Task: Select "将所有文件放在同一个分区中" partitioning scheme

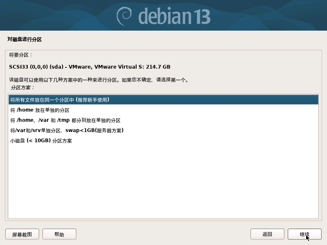Action: [x=163, y=100]
